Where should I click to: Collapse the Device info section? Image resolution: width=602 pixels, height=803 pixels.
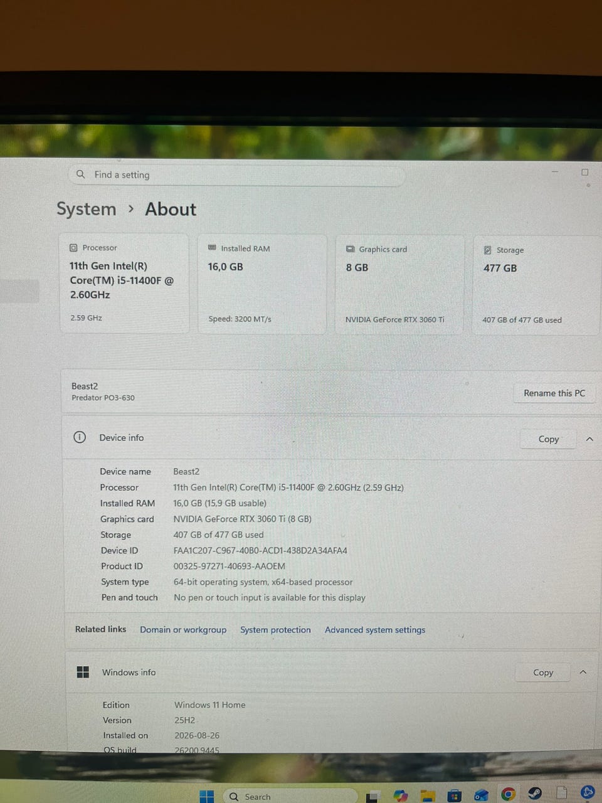(589, 439)
